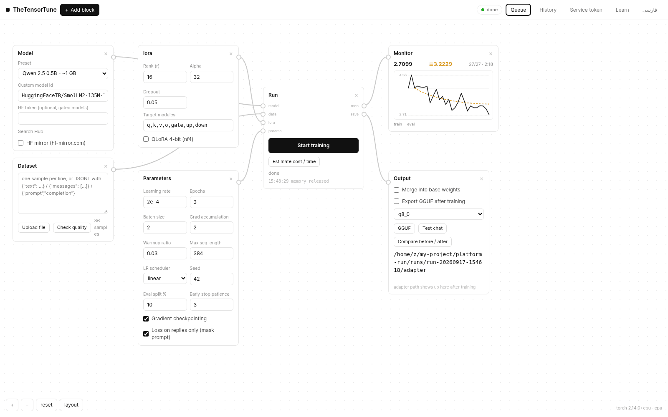
Task: Zoom out with the minus canvas button
Action: pos(27,405)
